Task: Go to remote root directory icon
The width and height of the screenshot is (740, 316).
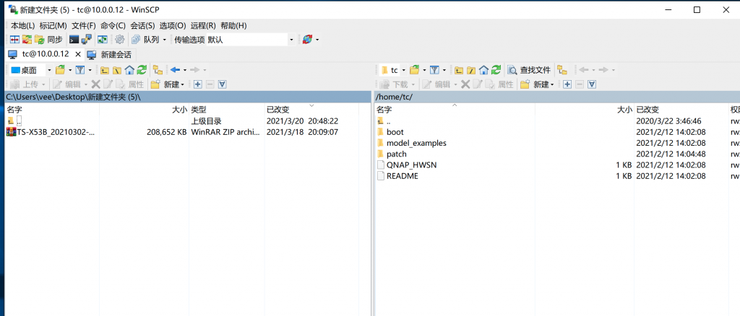Action: pos(471,70)
